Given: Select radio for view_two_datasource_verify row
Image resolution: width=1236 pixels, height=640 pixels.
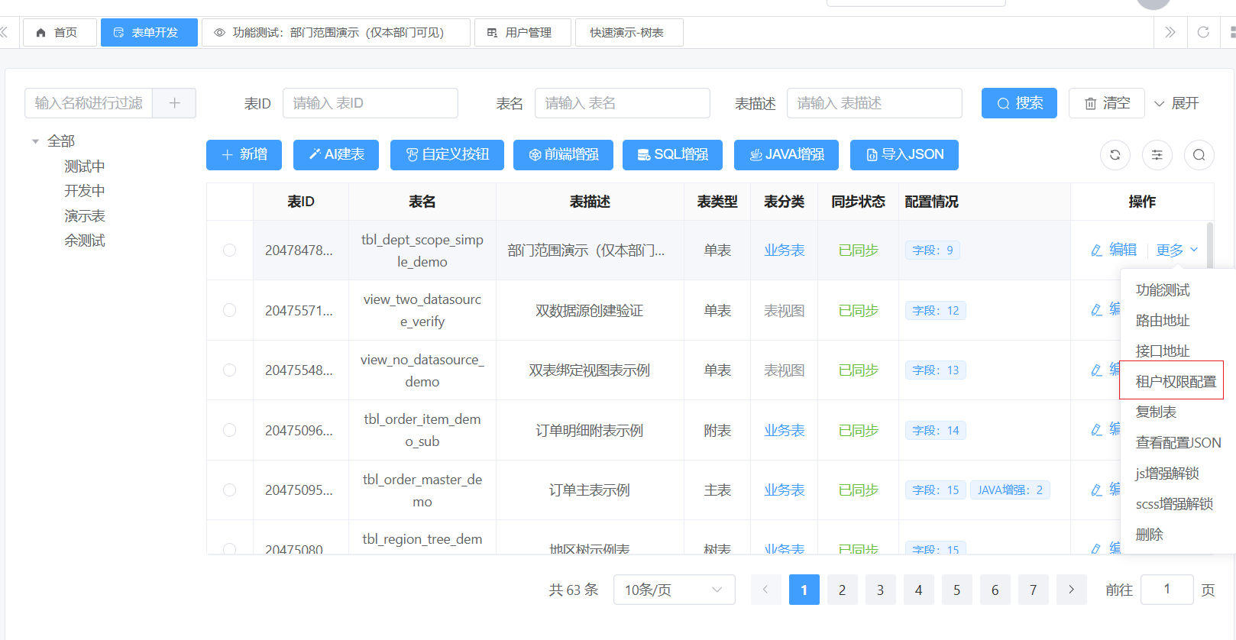Looking at the screenshot, I should tap(229, 310).
